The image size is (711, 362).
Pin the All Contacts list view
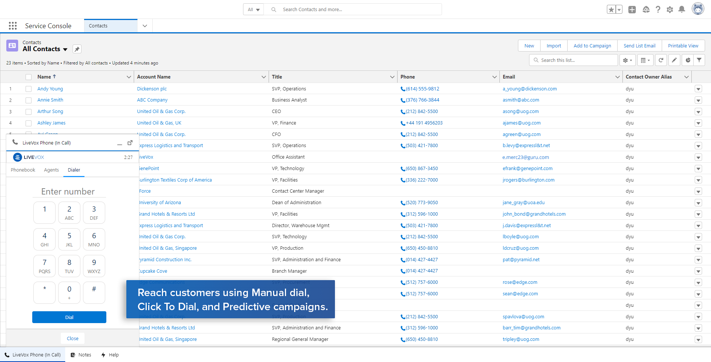point(77,49)
